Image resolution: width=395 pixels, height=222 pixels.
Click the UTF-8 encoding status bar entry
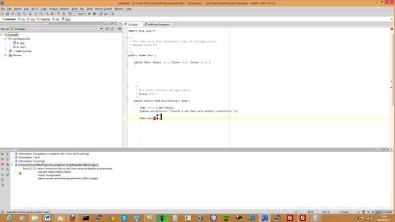(326, 212)
